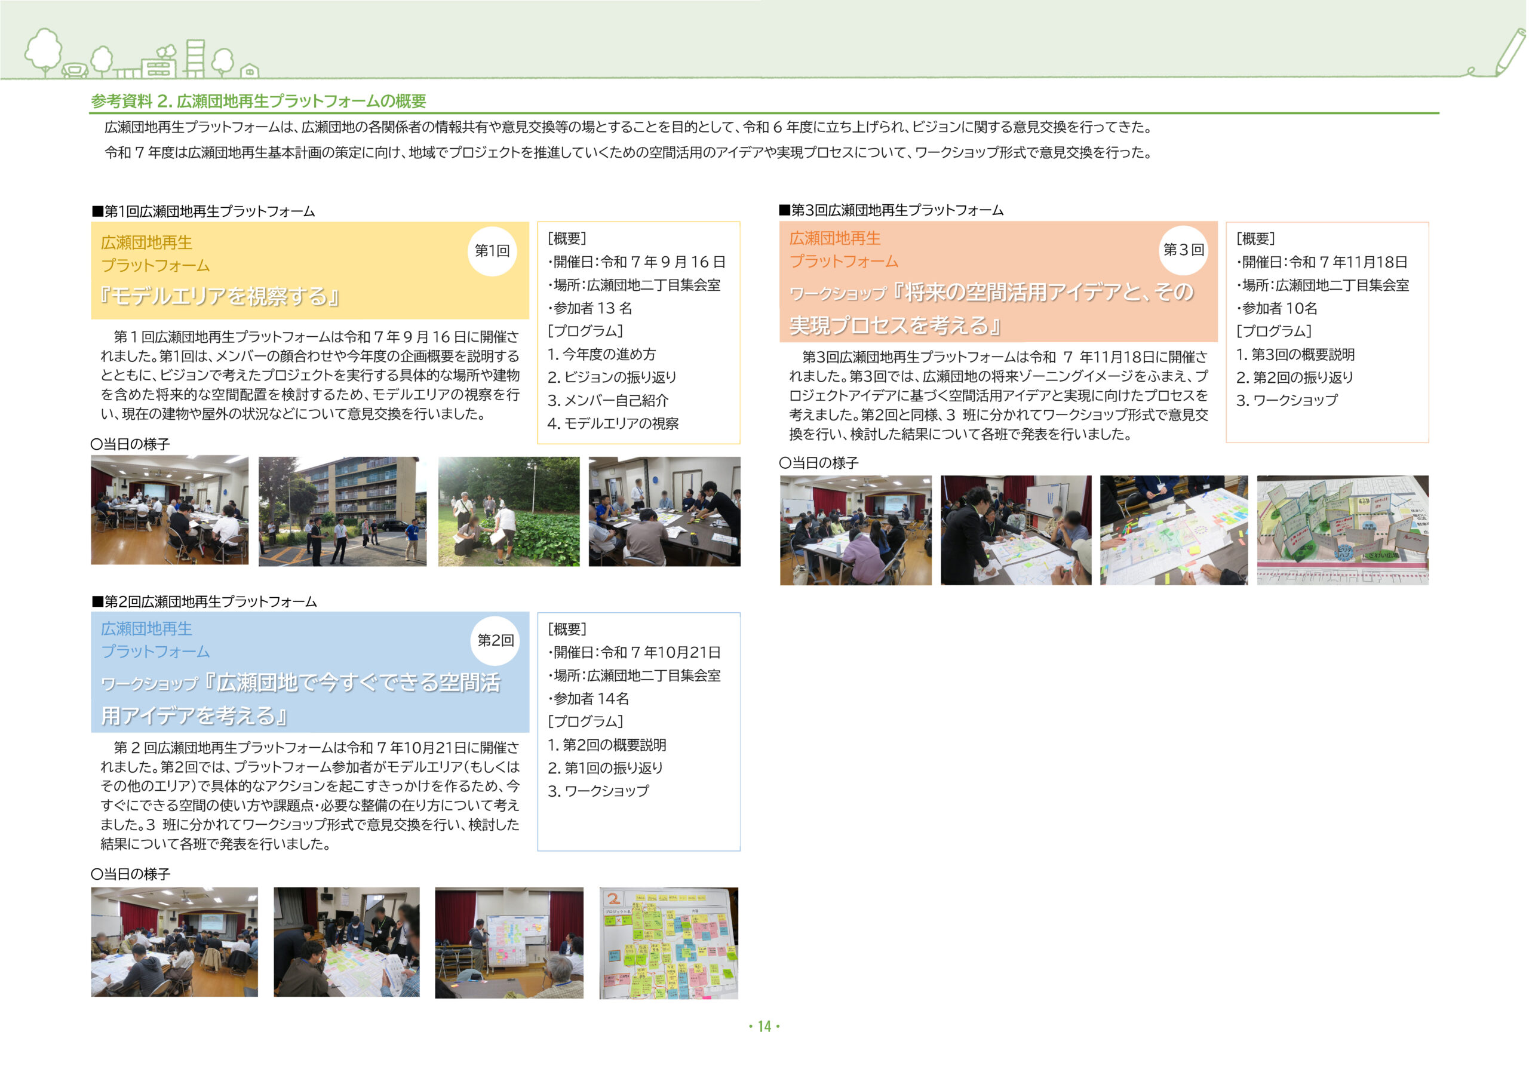Viewport: 1529px width, 1081px height.
Task: Click program item 4. モデルエリアの視察
Action: point(613,423)
